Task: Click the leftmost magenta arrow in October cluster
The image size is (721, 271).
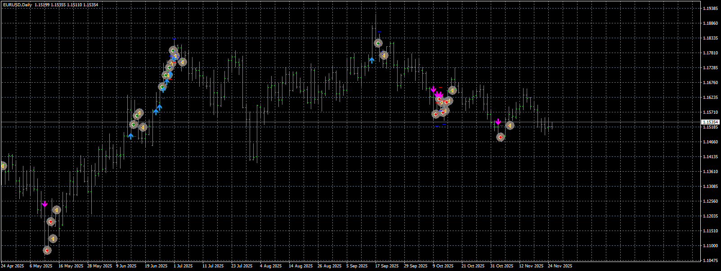Action: 433,89
